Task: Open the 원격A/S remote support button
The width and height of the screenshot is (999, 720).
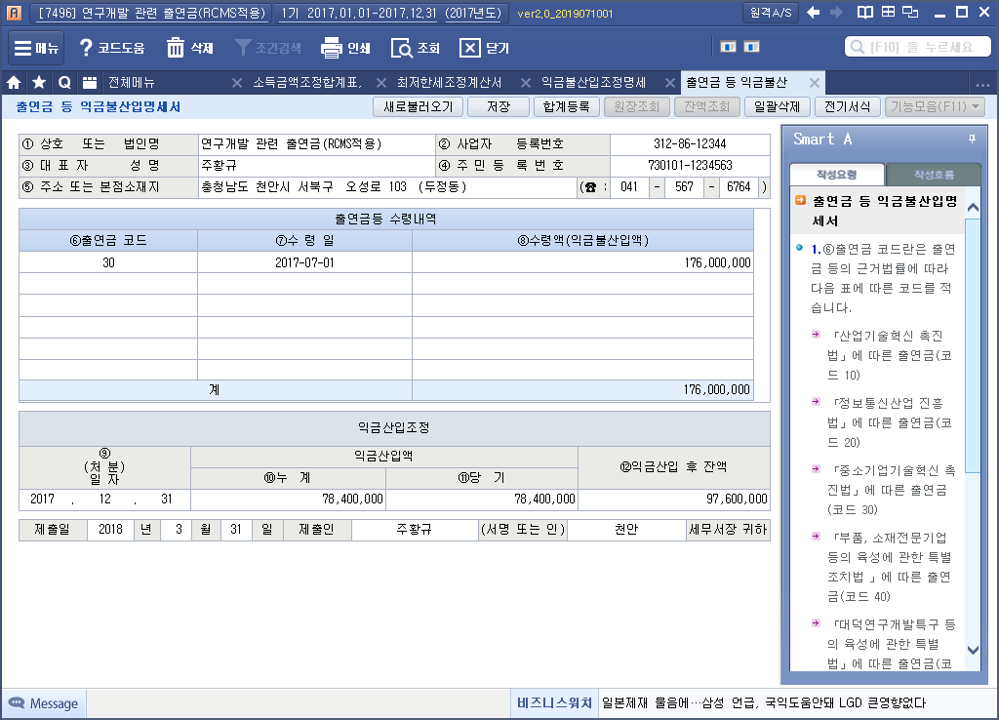Action: [x=770, y=13]
